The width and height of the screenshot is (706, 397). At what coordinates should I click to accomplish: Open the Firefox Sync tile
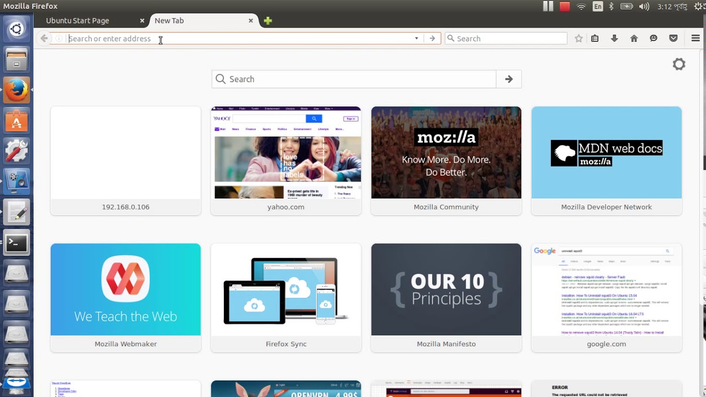pos(286,297)
